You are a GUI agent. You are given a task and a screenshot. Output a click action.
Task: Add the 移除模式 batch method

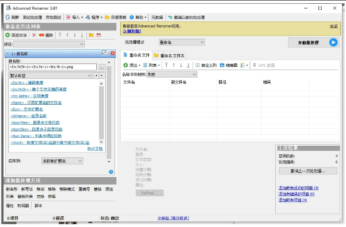[x=67, y=189]
